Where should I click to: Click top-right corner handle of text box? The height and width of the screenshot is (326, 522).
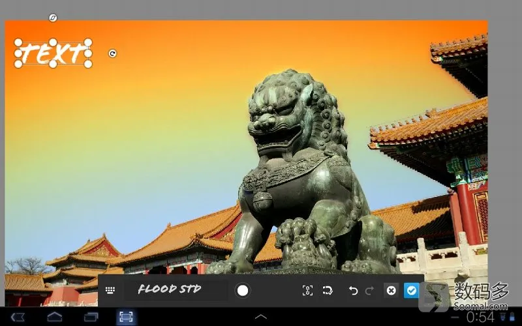point(88,42)
